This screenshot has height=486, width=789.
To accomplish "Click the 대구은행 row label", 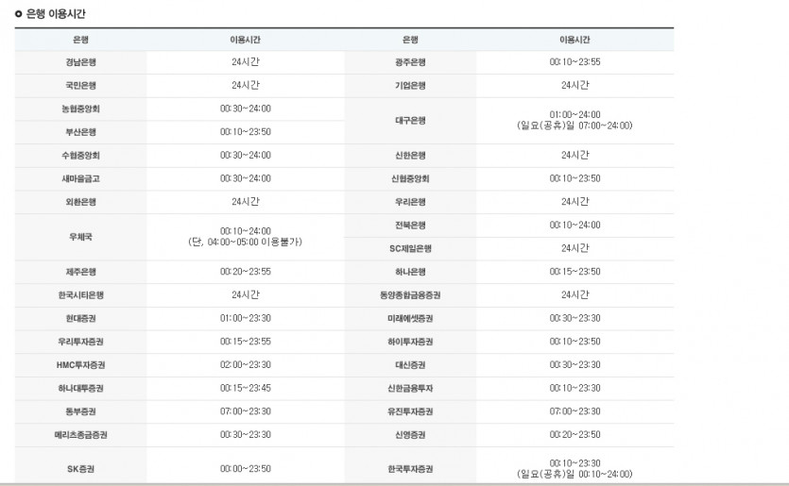I will pyautogui.click(x=410, y=121).
